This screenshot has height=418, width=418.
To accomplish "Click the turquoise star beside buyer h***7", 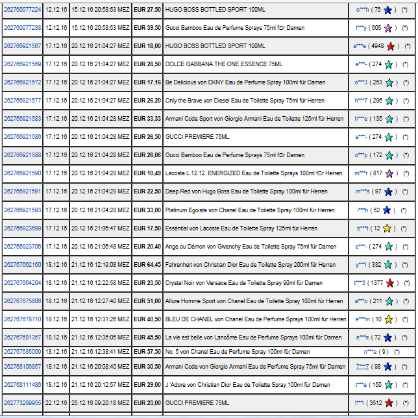I will (x=389, y=101).
